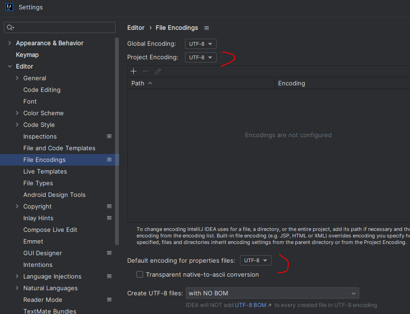Click the IntelliJ IDEA logo icon
This screenshot has height=314, width=410.
9,7
